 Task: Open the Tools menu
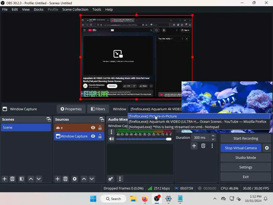click(x=97, y=9)
